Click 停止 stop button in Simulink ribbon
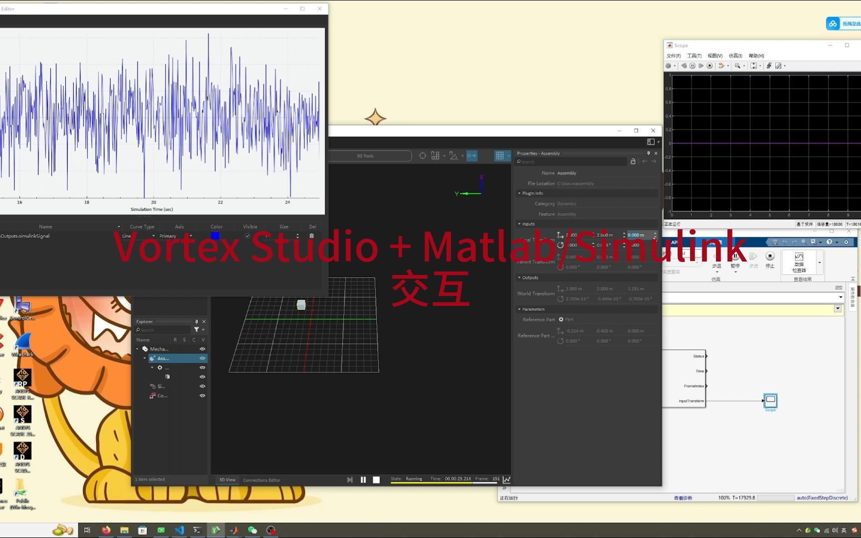The image size is (861, 538). [770, 260]
